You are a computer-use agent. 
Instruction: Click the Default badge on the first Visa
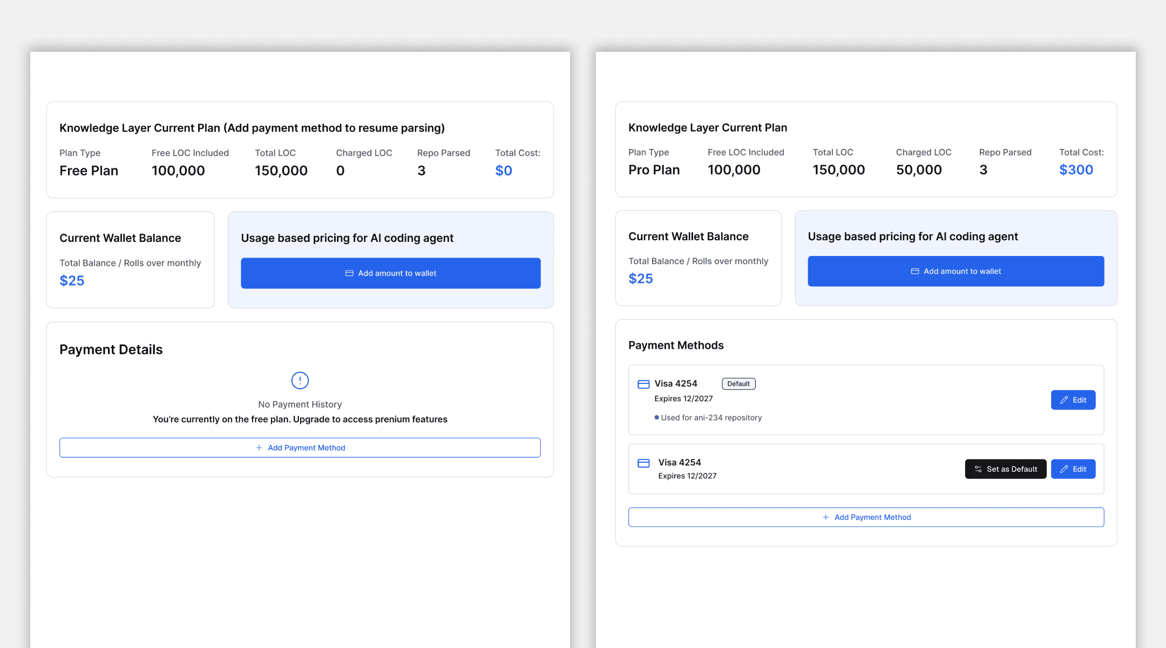click(x=738, y=384)
